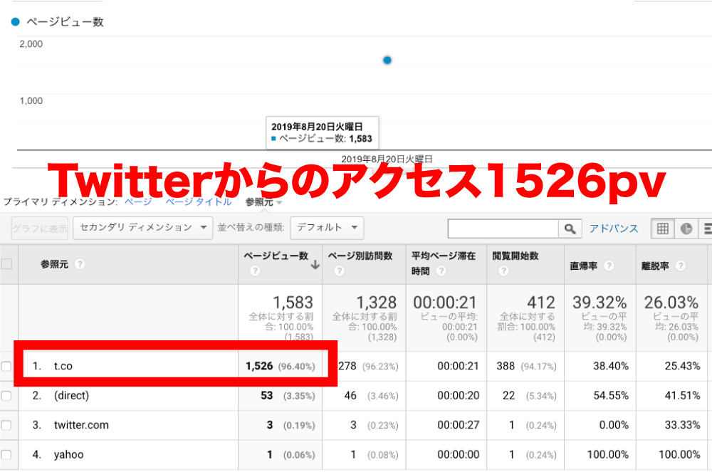Click the data point on the chart
The image size is (712, 472).
387,60
